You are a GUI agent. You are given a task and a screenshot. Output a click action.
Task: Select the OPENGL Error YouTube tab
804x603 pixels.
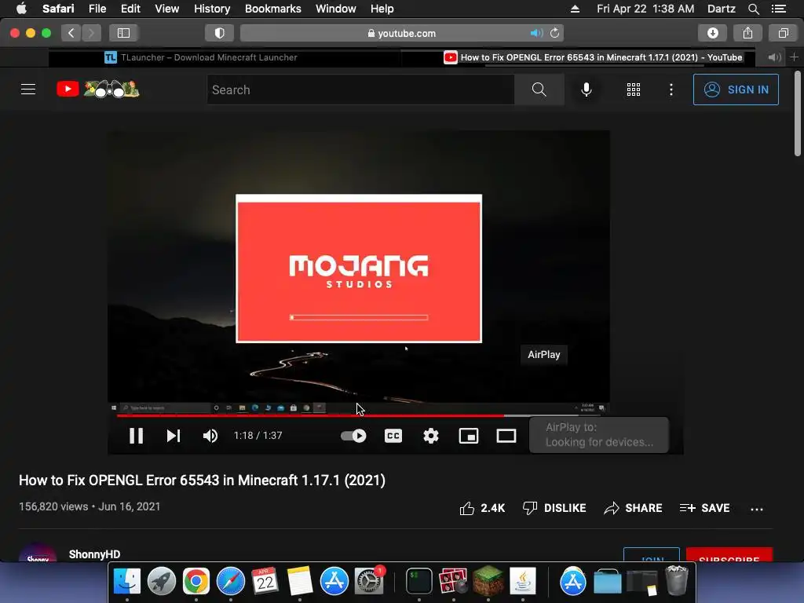(593, 57)
